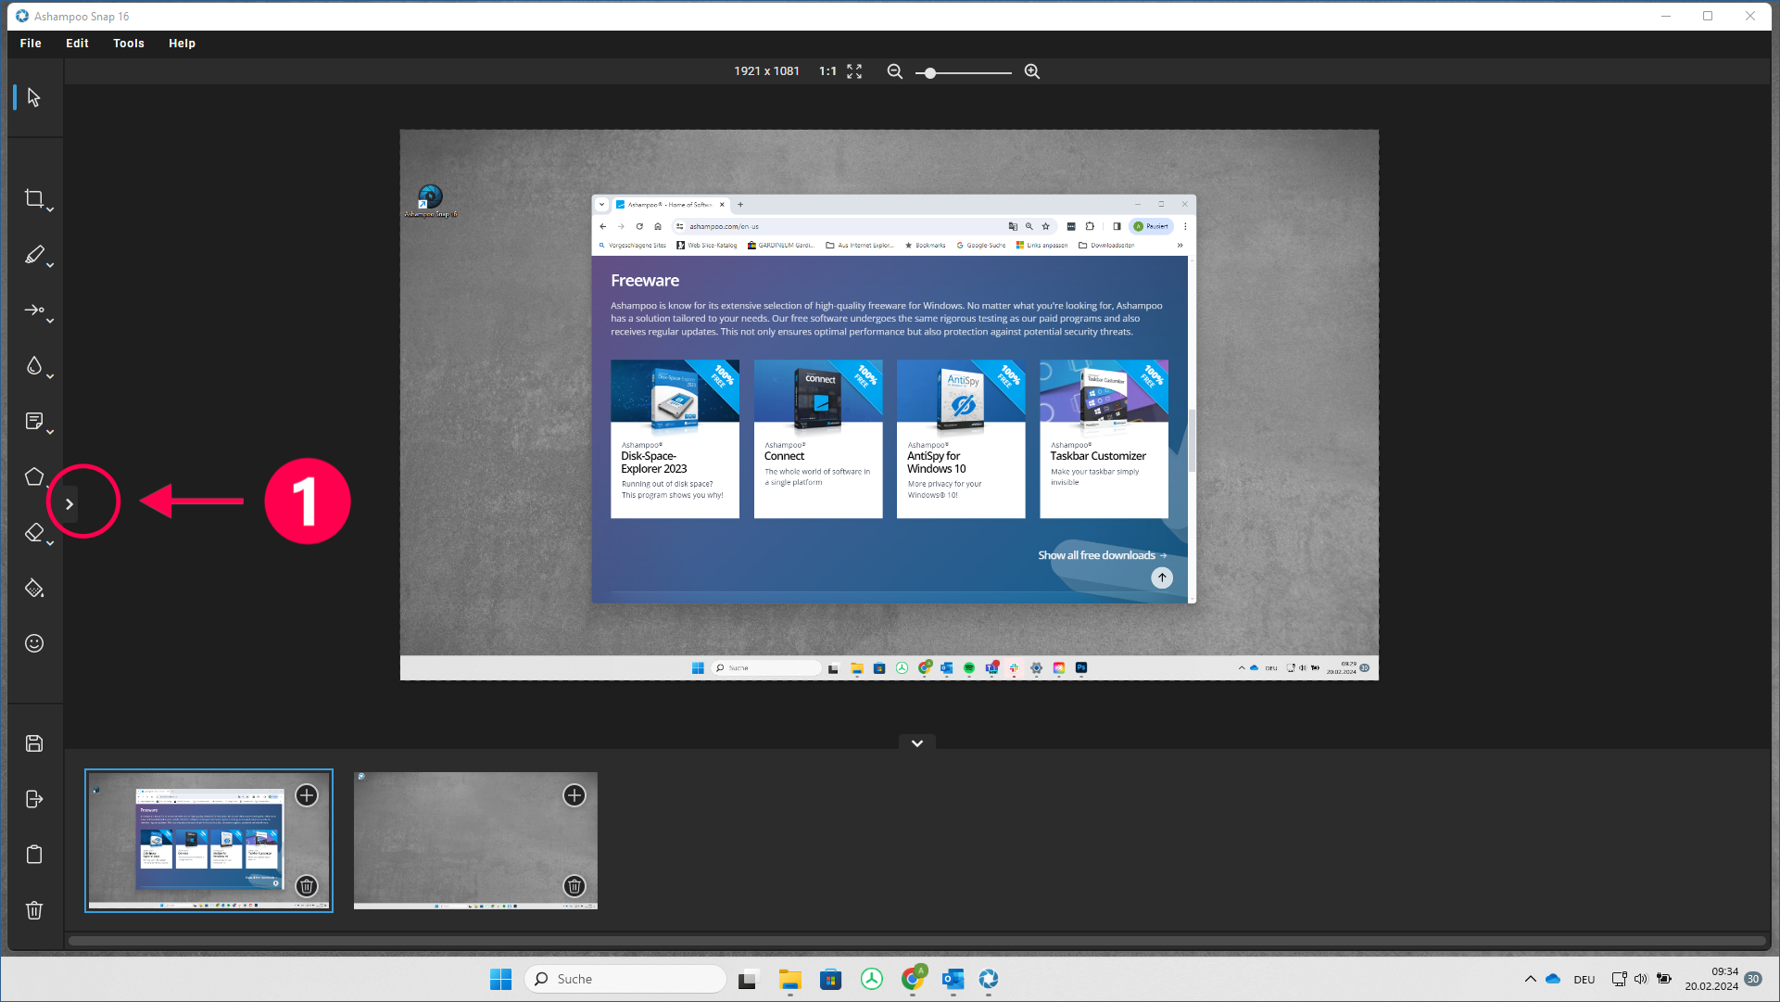This screenshot has height=1002, width=1780.
Task: Open the emoji sticker tool
Action: [34, 643]
